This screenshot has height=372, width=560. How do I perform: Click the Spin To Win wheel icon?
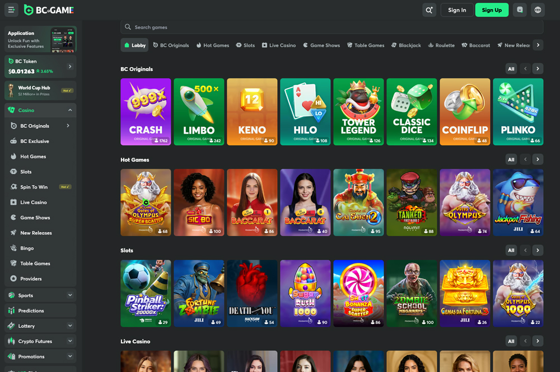click(x=13, y=187)
